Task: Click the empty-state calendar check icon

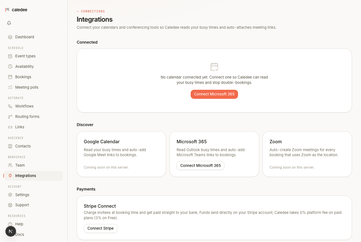Action: click(x=214, y=67)
